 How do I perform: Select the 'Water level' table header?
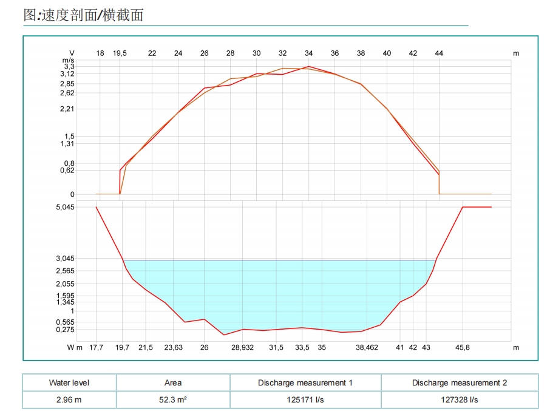coord(69,382)
